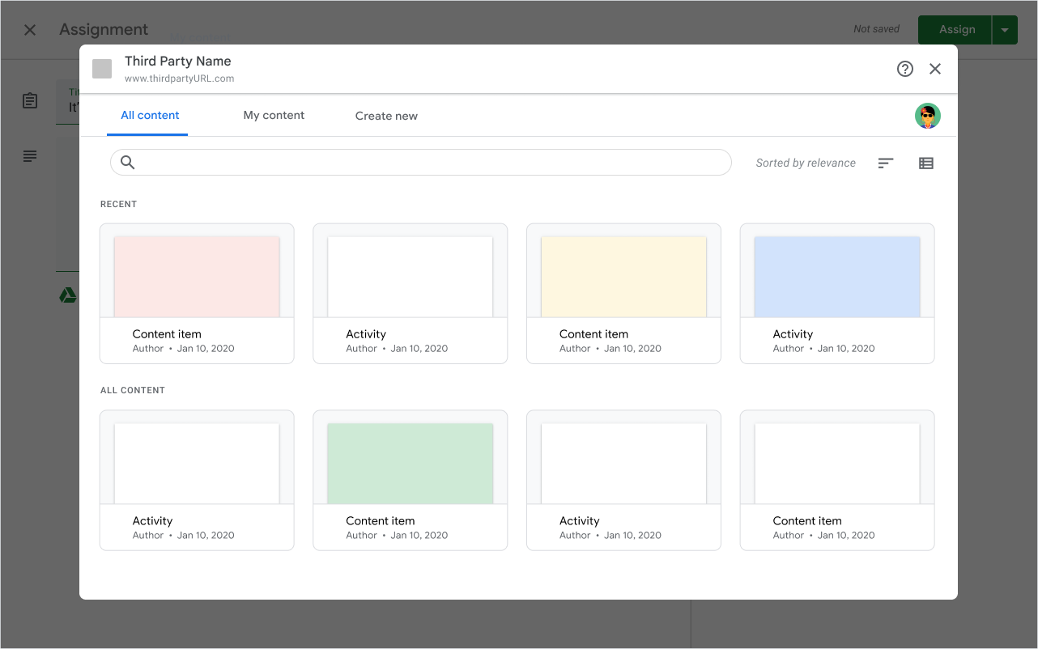The width and height of the screenshot is (1038, 649).
Task: Switch to the My content tab
Action: (x=274, y=115)
